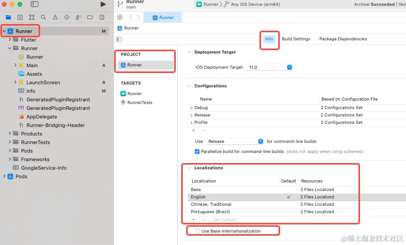
Task: Open the Breakpoint navigator icon
Action: pyautogui.click(x=90, y=17)
